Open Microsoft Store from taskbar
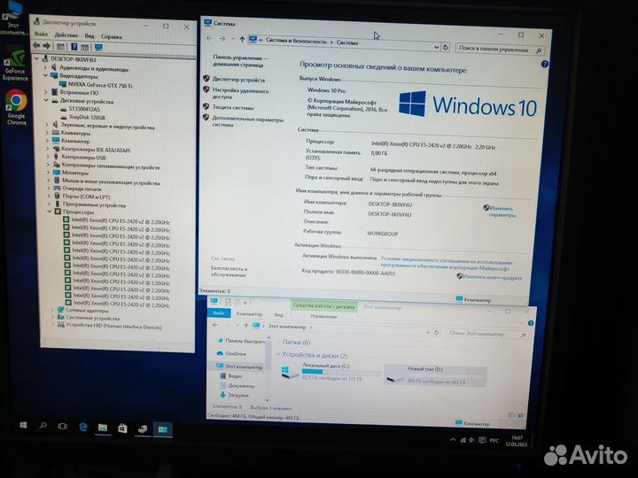The image size is (638, 478). tap(122, 428)
